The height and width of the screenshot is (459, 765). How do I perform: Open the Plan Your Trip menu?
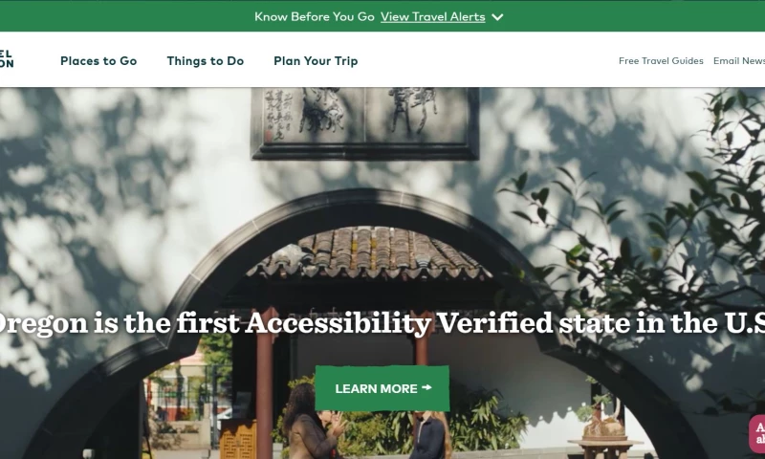pos(316,61)
